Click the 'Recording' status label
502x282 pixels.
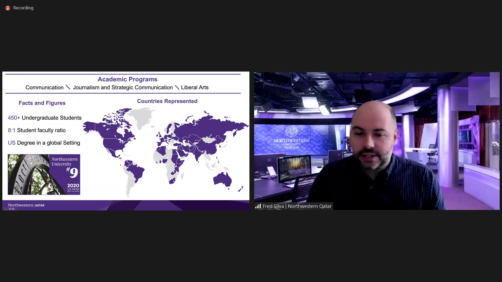(x=23, y=8)
